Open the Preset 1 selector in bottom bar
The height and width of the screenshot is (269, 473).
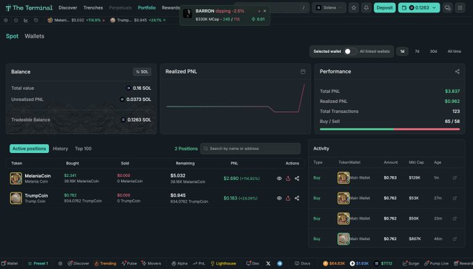click(x=38, y=263)
